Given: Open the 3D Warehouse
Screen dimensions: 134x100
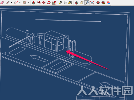Looking at the screenshot, I should (98, 3).
